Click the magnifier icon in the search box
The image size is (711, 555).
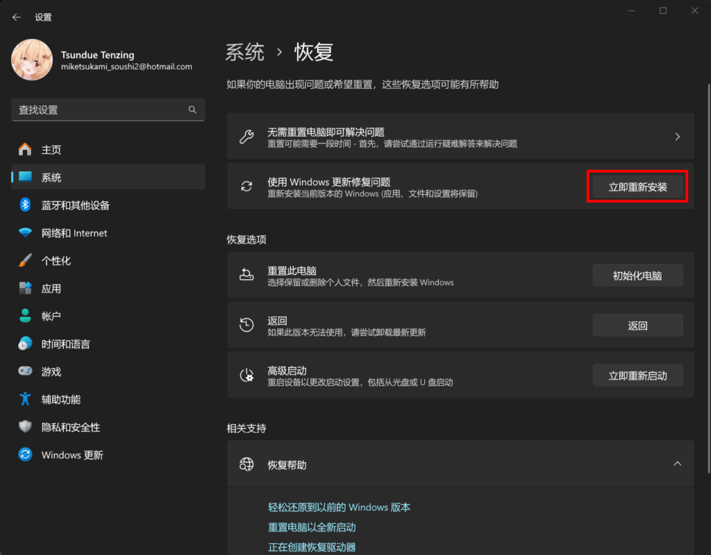192,110
